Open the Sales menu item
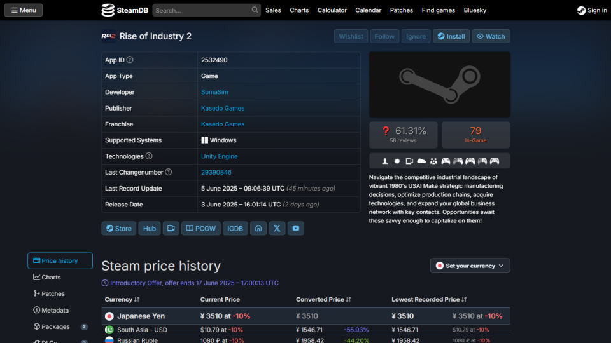Viewport: 611px width, 343px height. click(x=273, y=10)
